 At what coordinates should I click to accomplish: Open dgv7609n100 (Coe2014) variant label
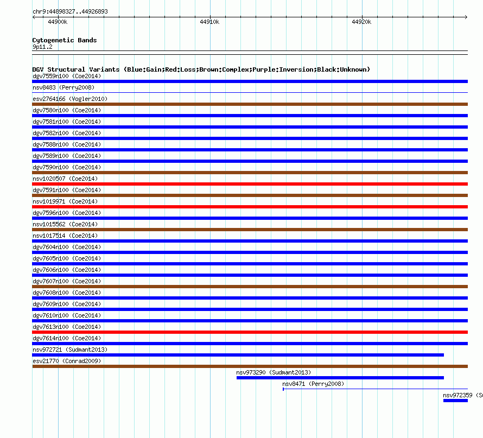click(x=67, y=304)
